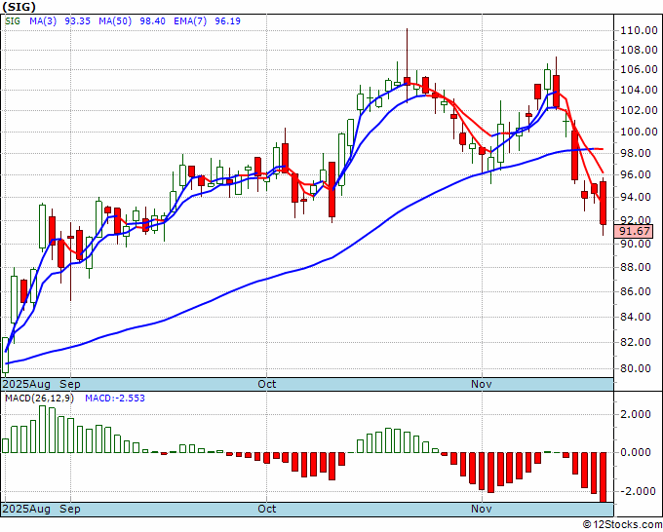The height and width of the screenshot is (532, 663).
Task: Click the 98.40 MA(50) value
Action: 152,20
